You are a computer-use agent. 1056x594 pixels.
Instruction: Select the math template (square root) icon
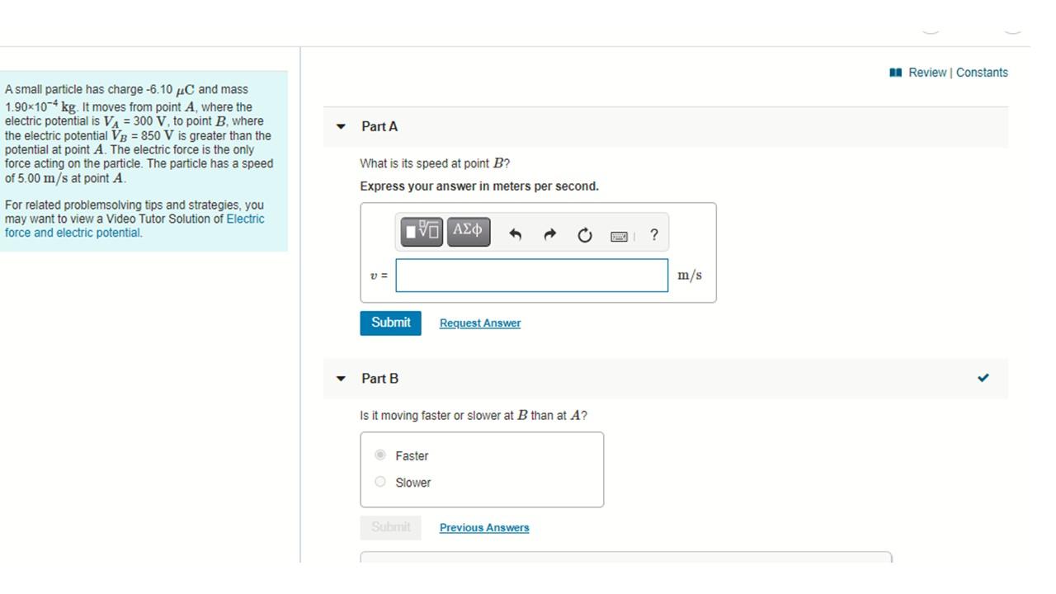421,232
